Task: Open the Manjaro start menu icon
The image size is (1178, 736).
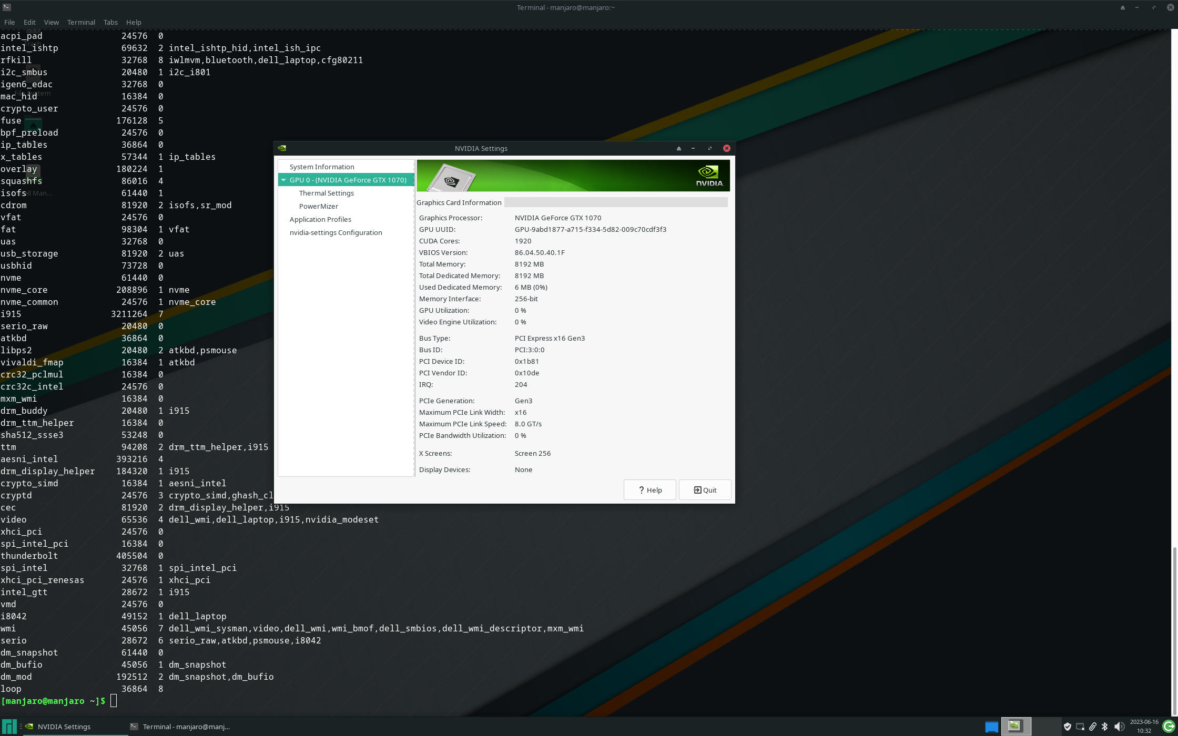Action: [x=9, y=727]
